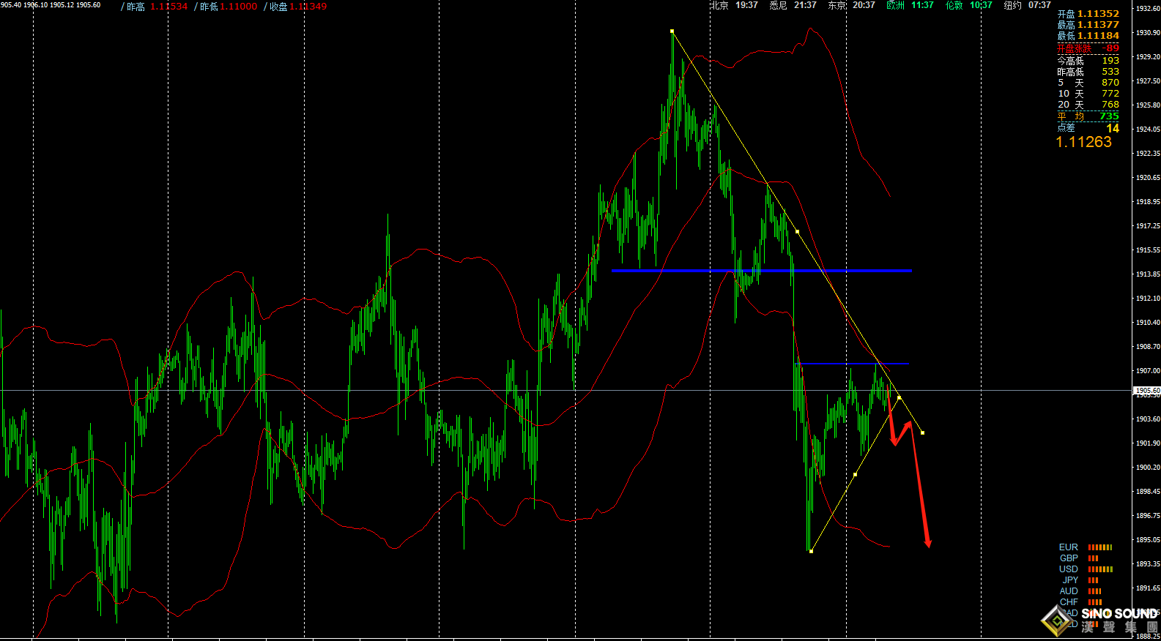
Task: Click the 昨高 1.11534 label
Action: click(154, 7)
